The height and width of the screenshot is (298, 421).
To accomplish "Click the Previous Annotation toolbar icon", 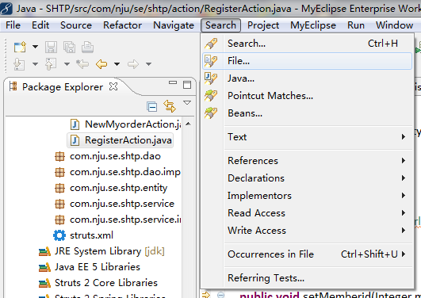I will [x=51, y=64].
